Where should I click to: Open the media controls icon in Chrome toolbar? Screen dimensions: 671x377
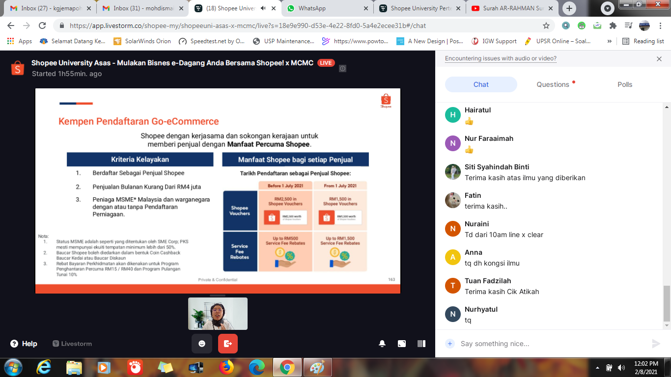[x=628, y=26]
